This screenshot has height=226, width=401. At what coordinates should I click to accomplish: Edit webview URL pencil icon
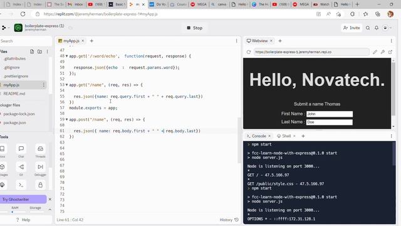375,52
